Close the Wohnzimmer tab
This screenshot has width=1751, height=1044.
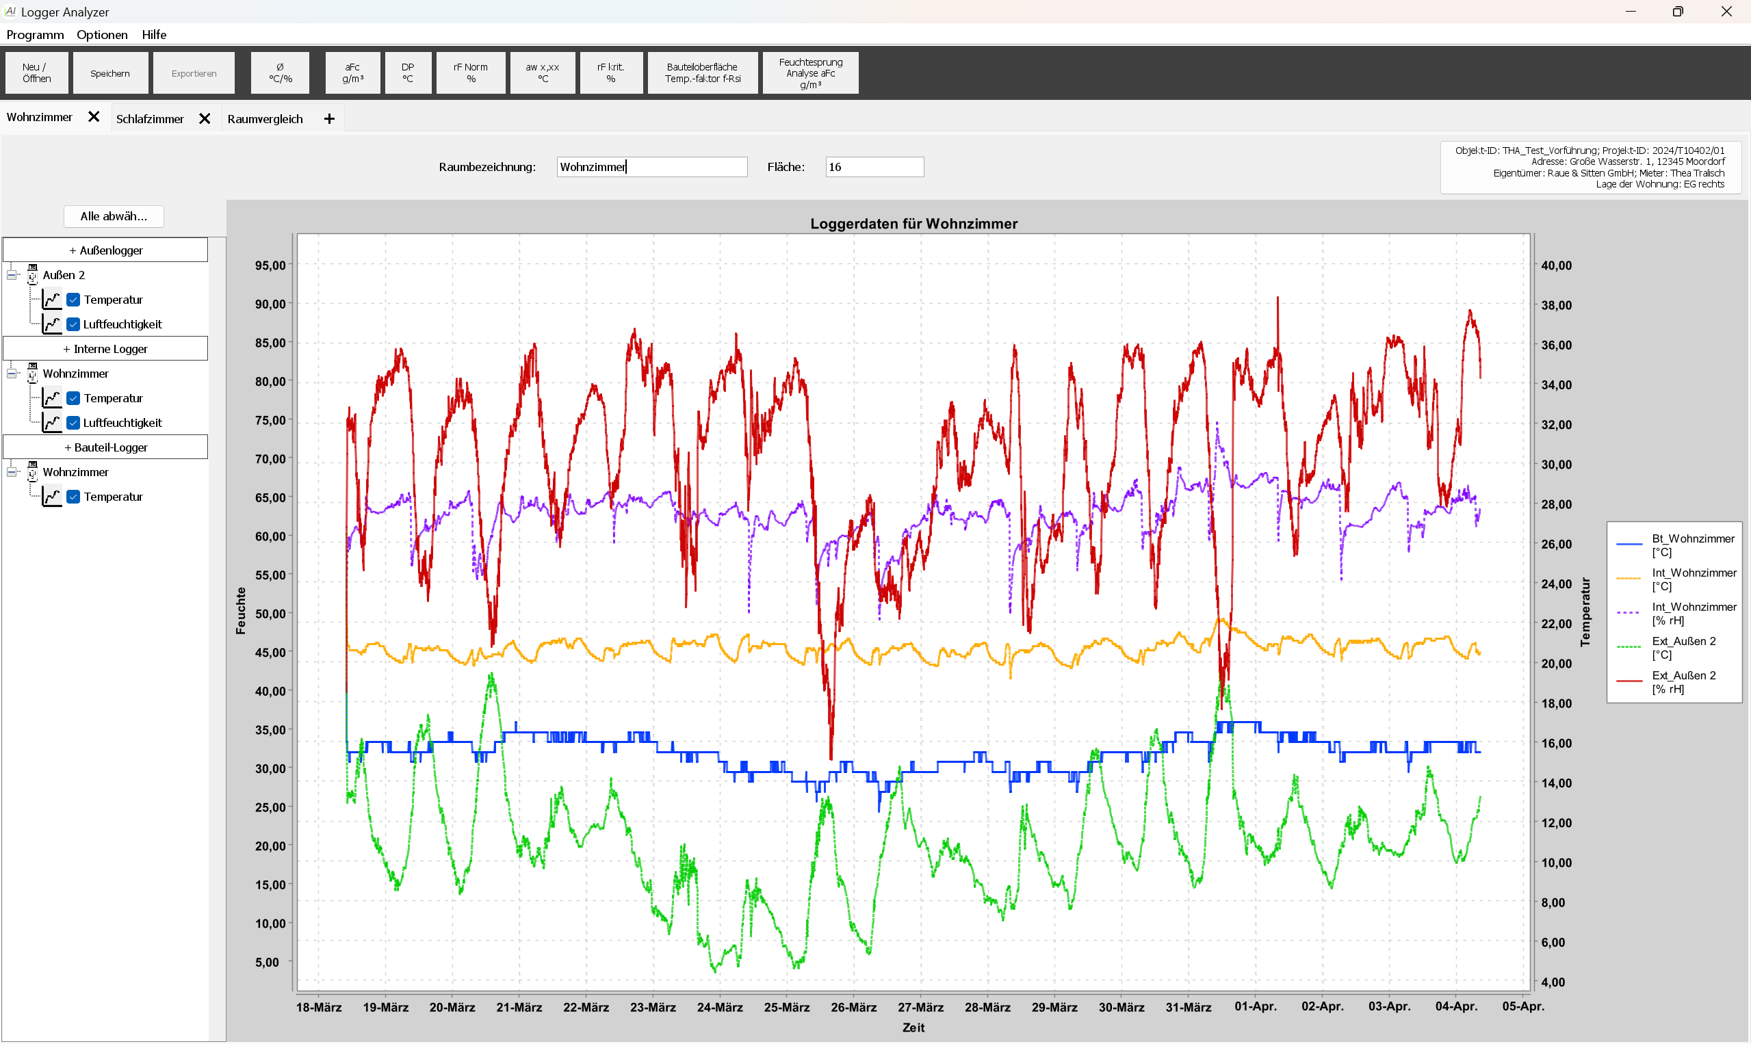pyautogui.click(x=94, y=117)
